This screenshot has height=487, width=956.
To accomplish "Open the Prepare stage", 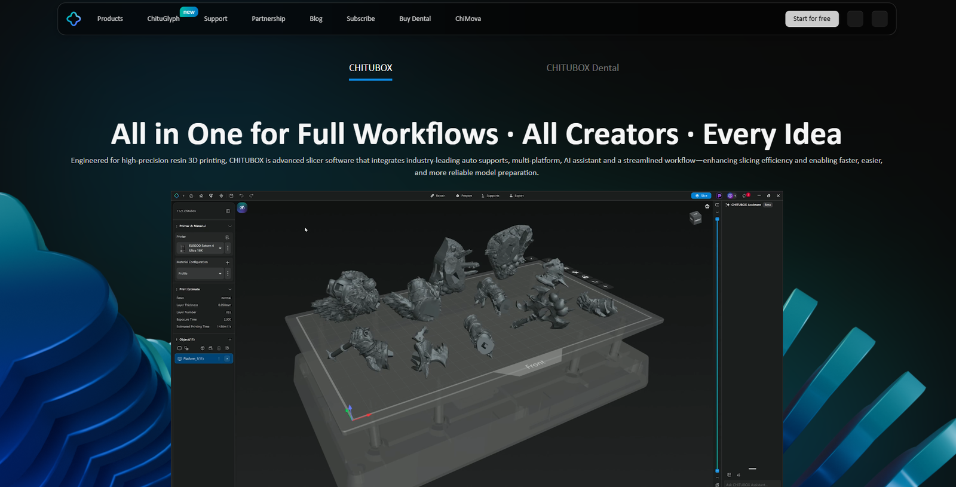I will tap(464, 195).
